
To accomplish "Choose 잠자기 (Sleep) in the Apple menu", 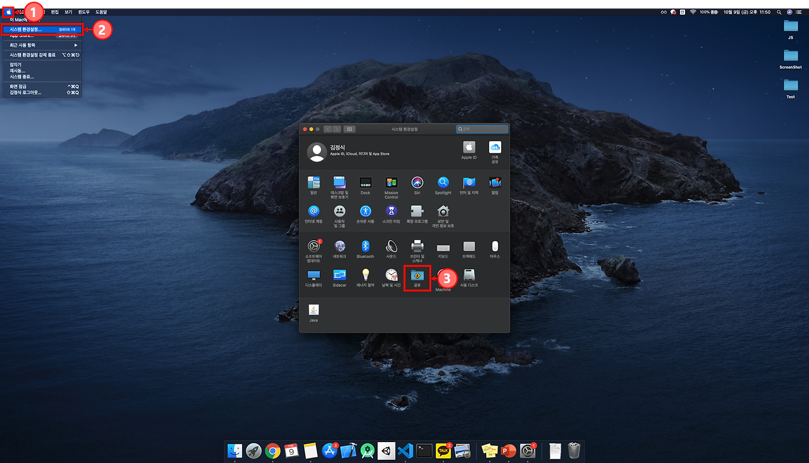I will [42, 64].
